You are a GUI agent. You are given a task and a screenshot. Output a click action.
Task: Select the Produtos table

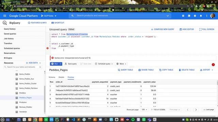point(23,102)
